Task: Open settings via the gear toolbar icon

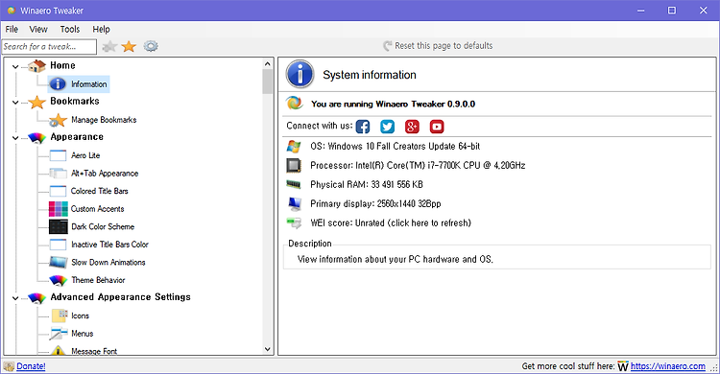Action: pos(151,46)
